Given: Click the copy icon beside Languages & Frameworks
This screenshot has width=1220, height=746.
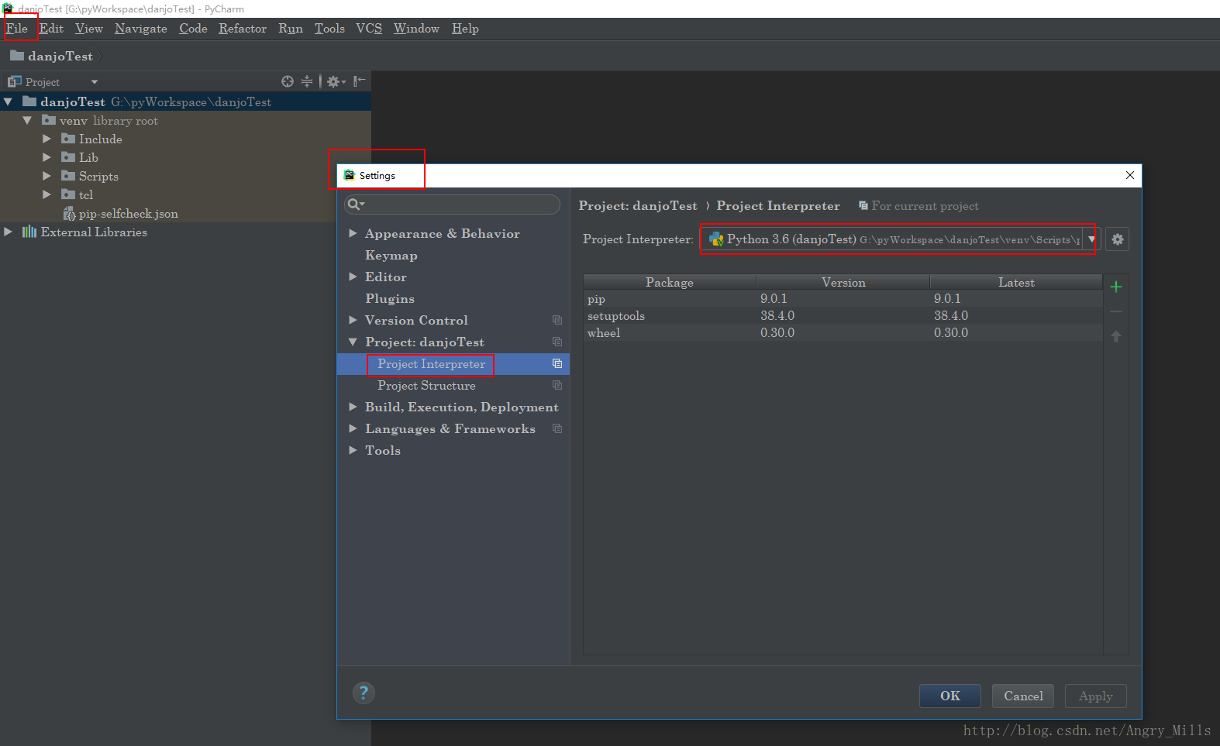Looking at the screenshot, I should 557,428.
